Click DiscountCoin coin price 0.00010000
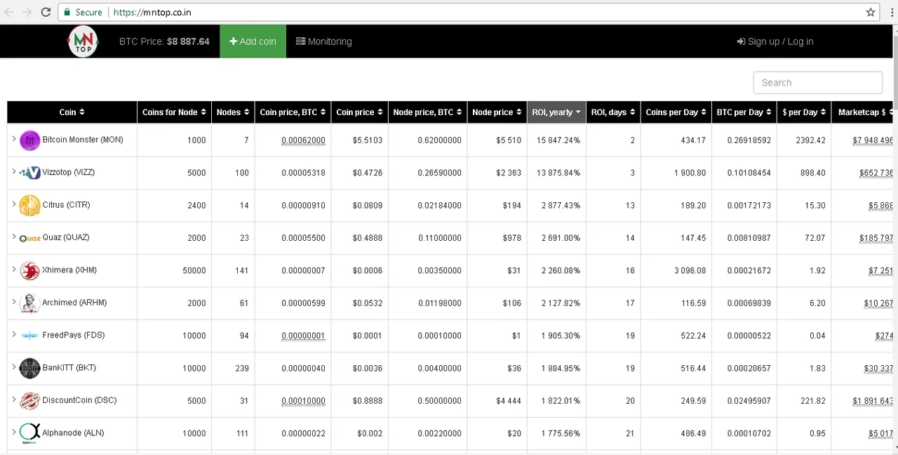Viewport: 898px width, 455px height. coord(303,401)
